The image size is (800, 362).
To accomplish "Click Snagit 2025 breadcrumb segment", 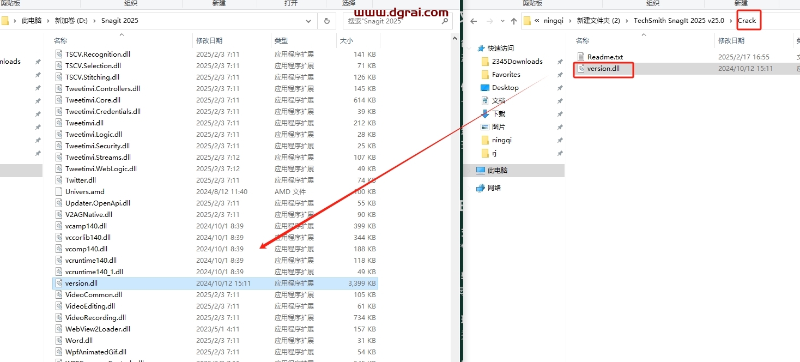I will [120, 21].
